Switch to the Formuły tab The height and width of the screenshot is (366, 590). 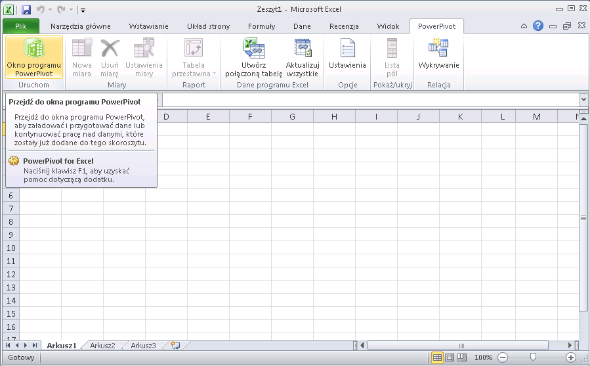[261, 26]
